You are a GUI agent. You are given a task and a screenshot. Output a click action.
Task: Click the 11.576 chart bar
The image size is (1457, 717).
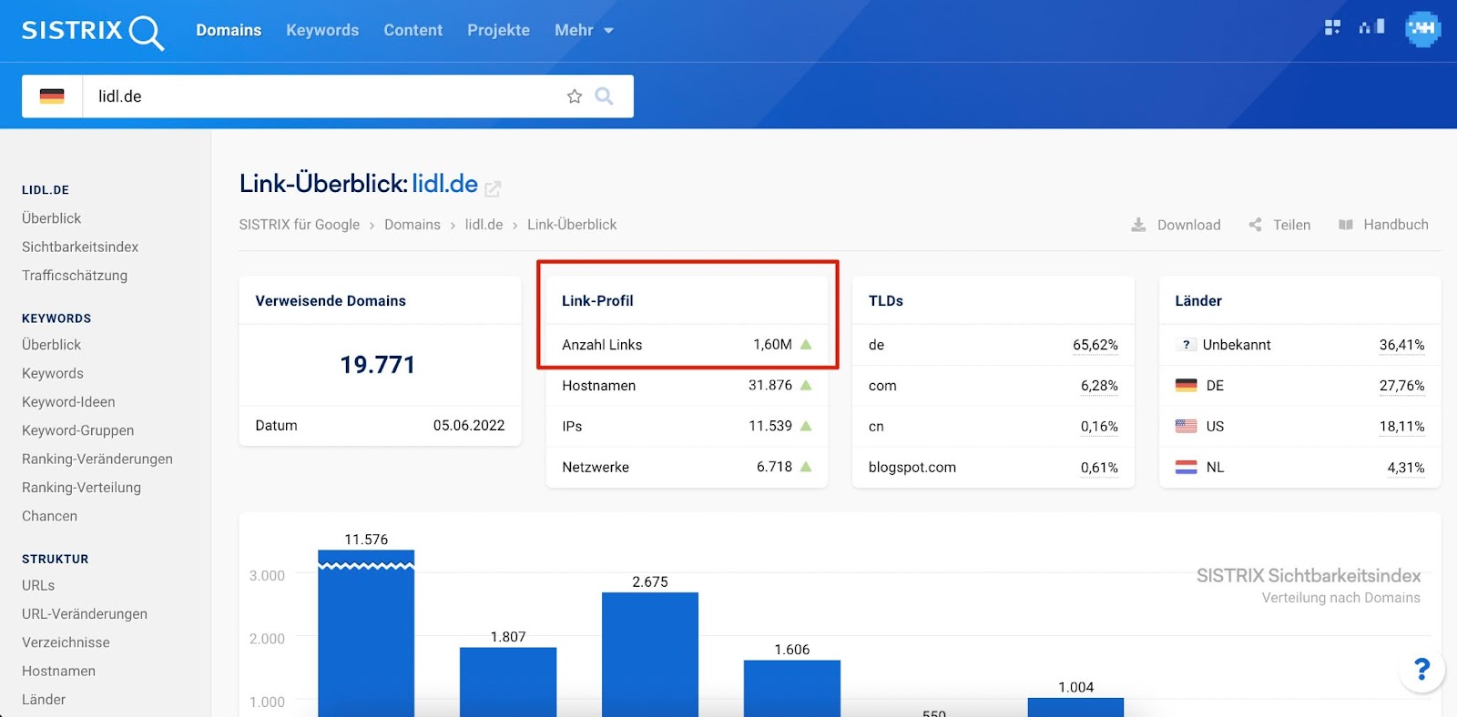[366, 632]
